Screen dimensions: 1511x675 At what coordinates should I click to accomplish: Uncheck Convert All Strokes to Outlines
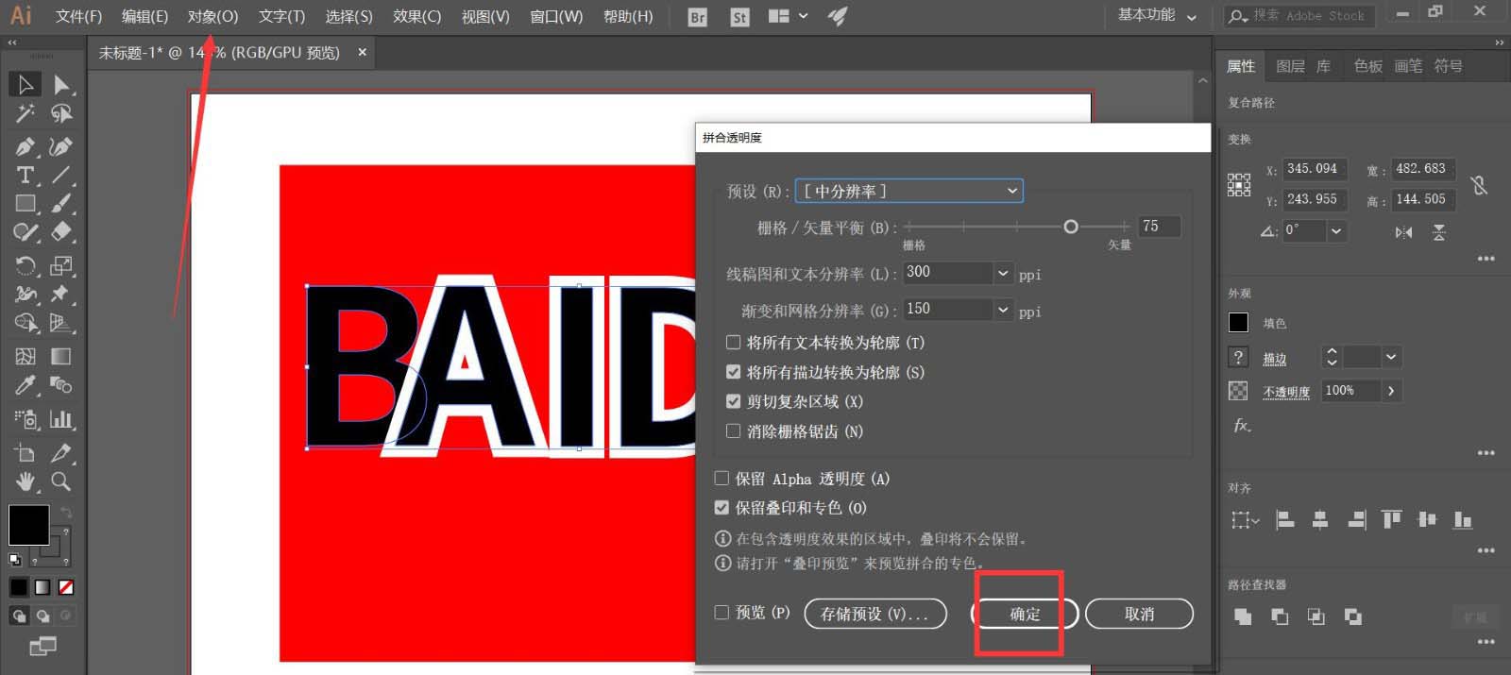(x=733, y=372)
